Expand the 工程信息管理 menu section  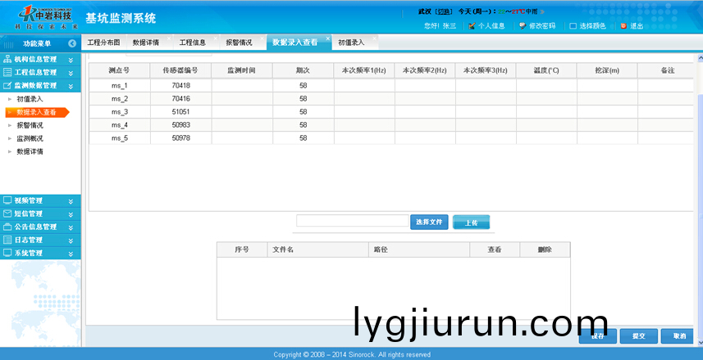[71, 73]
